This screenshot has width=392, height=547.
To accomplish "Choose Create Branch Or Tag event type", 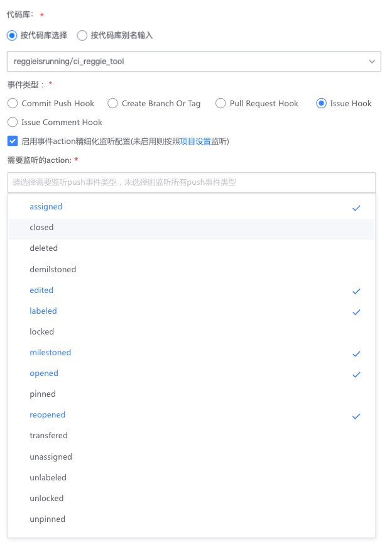I will point(112,103).
